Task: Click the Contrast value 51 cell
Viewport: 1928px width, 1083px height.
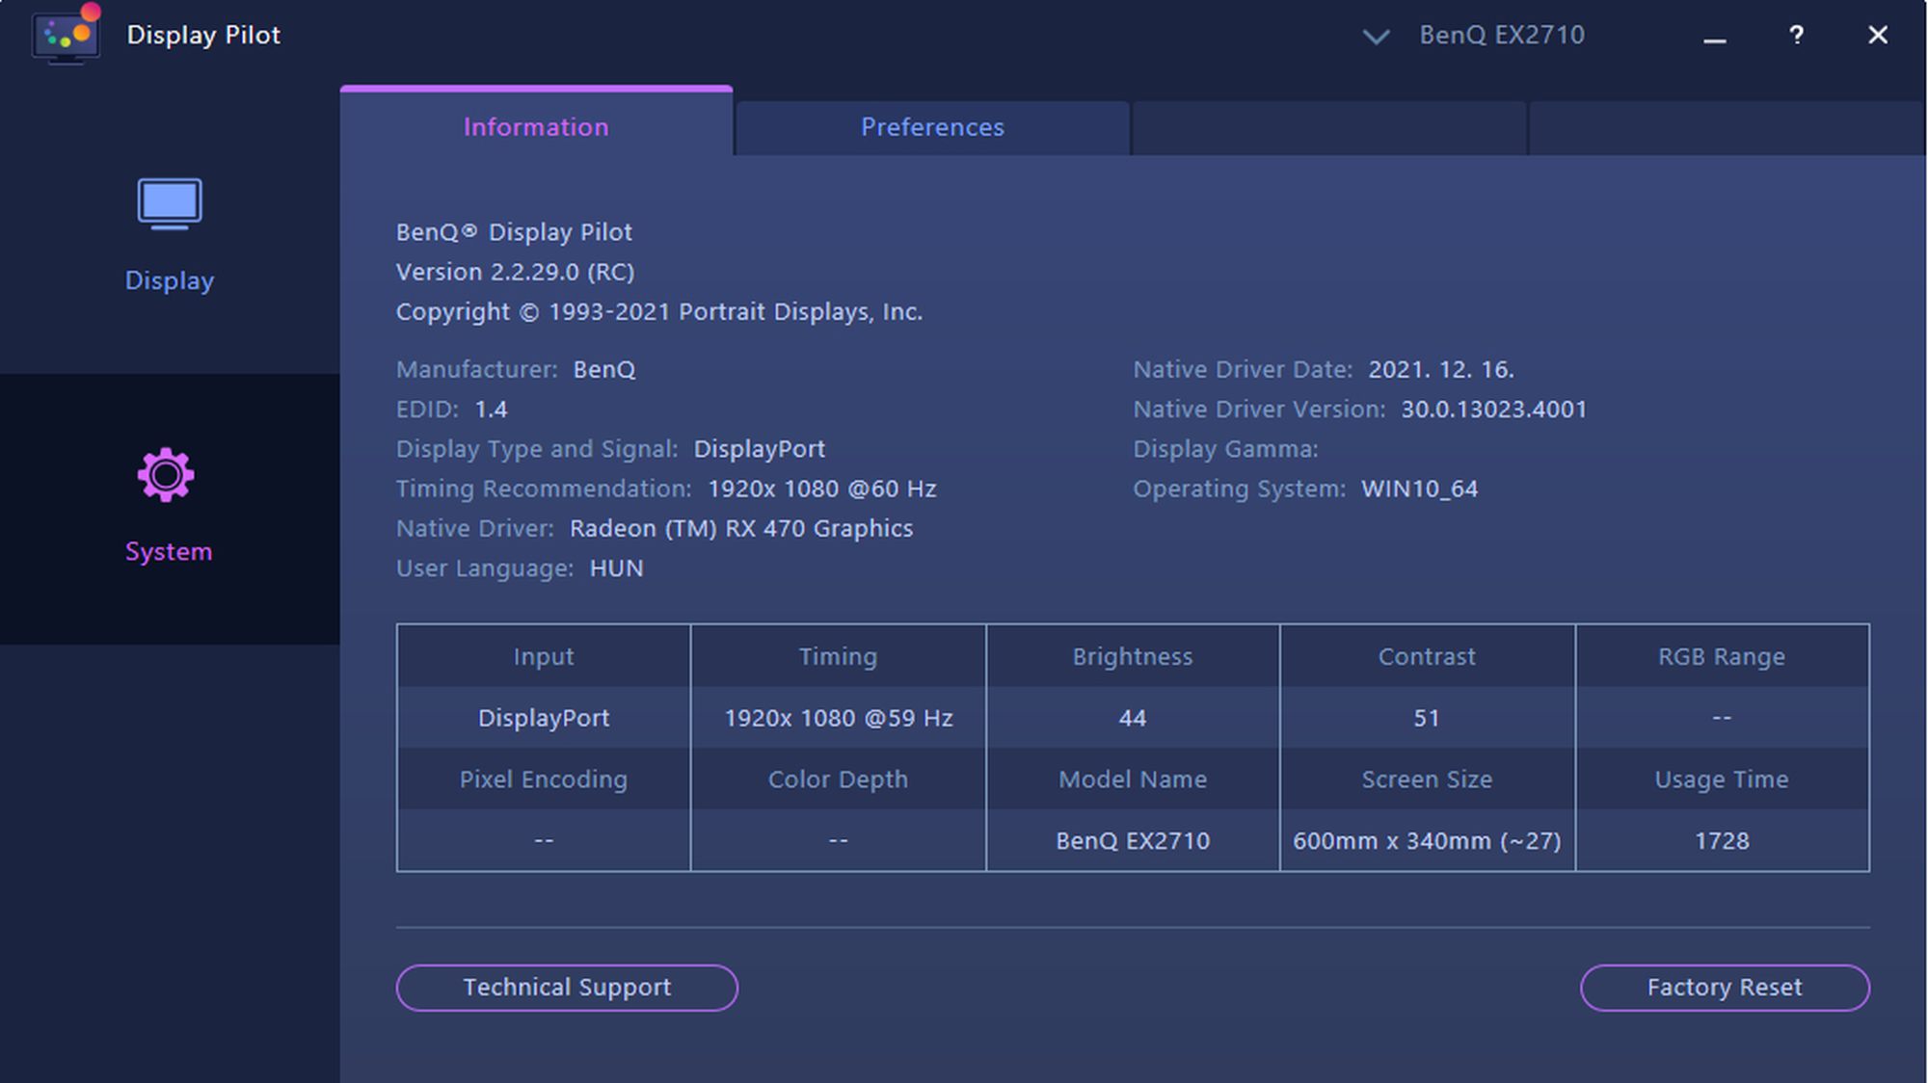Action: (x=1427, y=718)
